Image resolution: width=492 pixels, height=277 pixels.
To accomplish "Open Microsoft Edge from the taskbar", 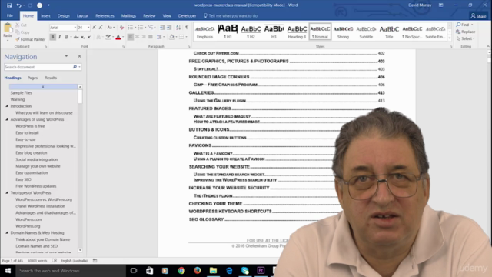I will point(229,270).
